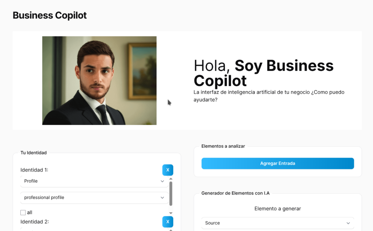Remove Identidad 2 with its X button

[168, 222]
